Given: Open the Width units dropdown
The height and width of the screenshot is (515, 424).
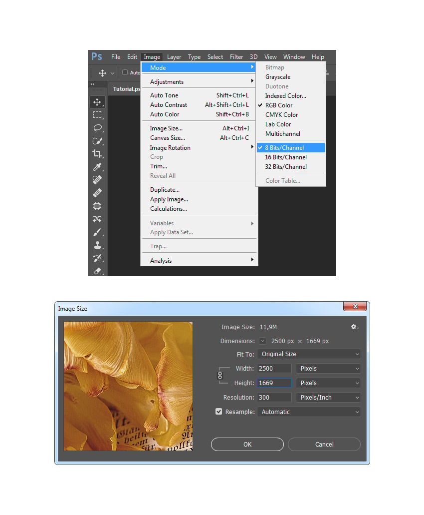Looking at the screenshot, I should [328, 369].
